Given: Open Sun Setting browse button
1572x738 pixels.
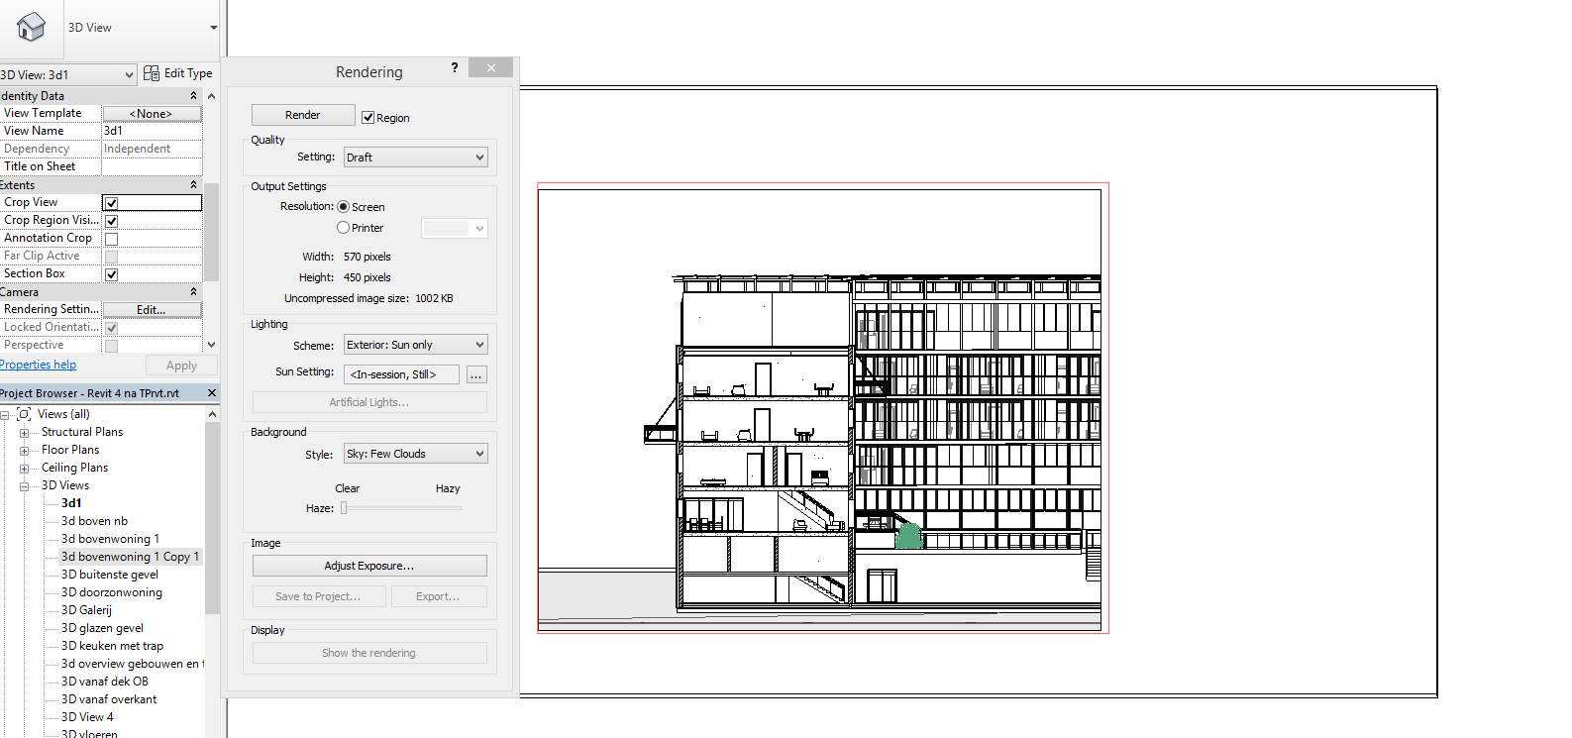Looking at the screenshot, I should [476, 374].
